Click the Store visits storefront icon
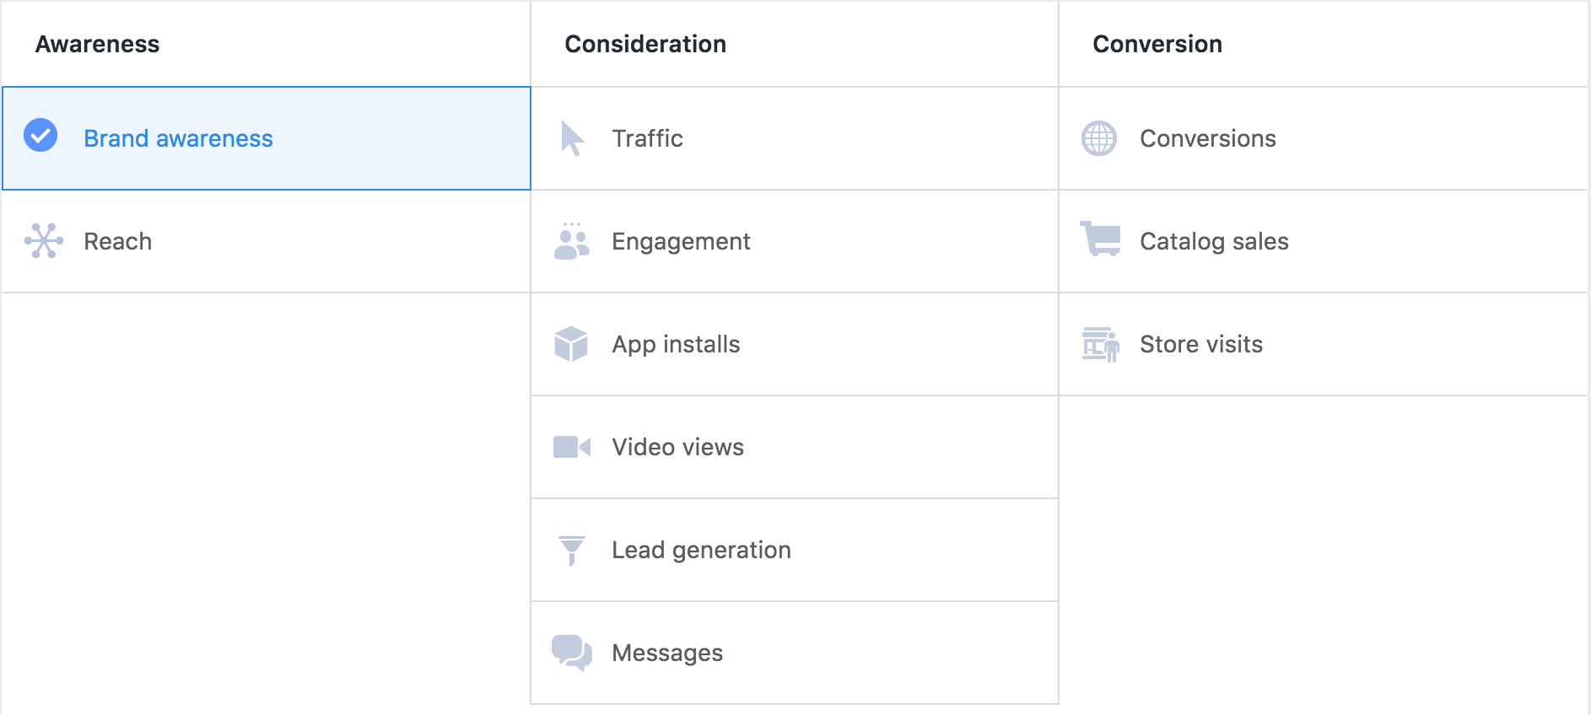 click(1101, 345)
